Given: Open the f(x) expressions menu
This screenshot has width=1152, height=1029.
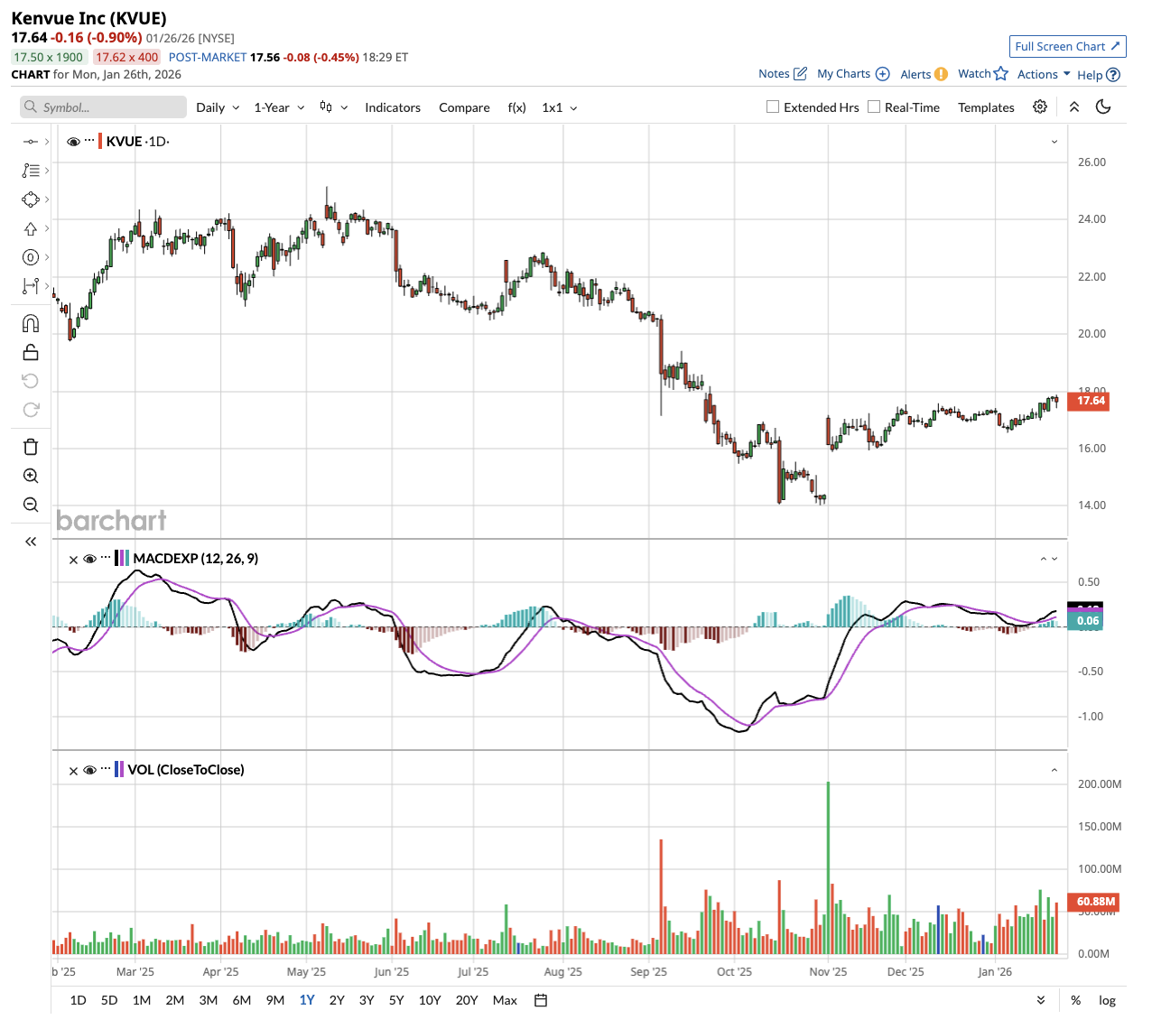Looking at the screenshot, I should pos(516,107).
